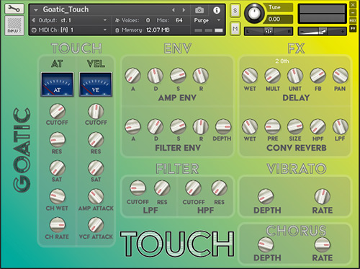
Task: Click the stereo pan slider
Action: click(x=269, y=31)
